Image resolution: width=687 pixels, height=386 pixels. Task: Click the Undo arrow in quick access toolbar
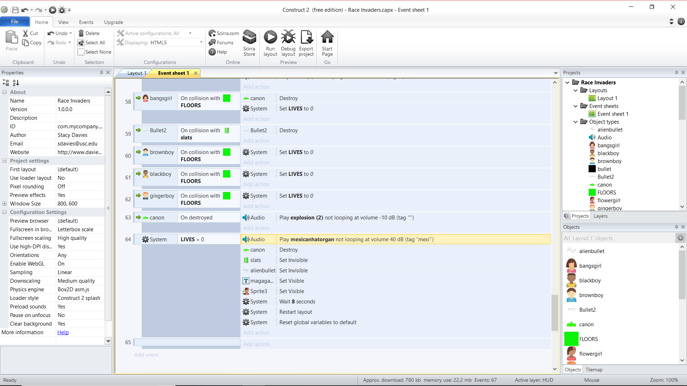25,10
